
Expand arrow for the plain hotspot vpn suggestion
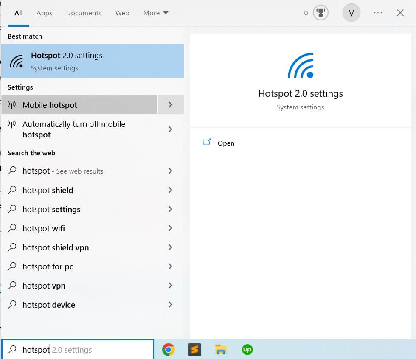[171, 286]
